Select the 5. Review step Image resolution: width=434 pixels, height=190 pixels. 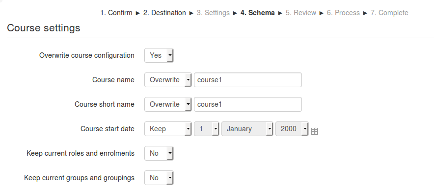click(301, 13)
